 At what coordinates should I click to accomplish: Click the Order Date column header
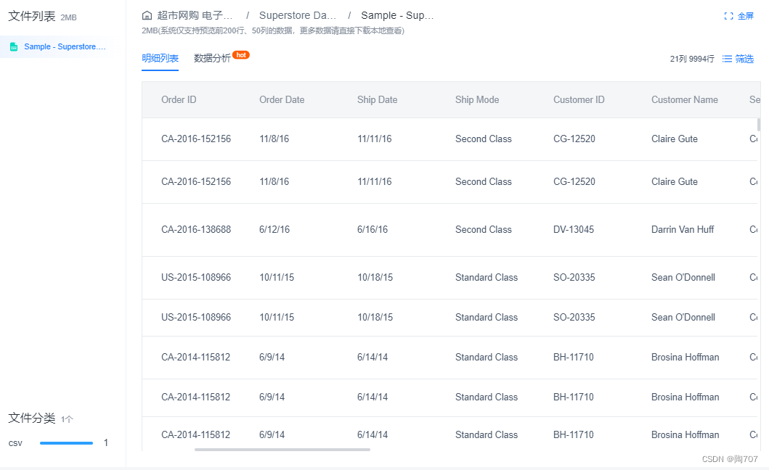(282, 100)
